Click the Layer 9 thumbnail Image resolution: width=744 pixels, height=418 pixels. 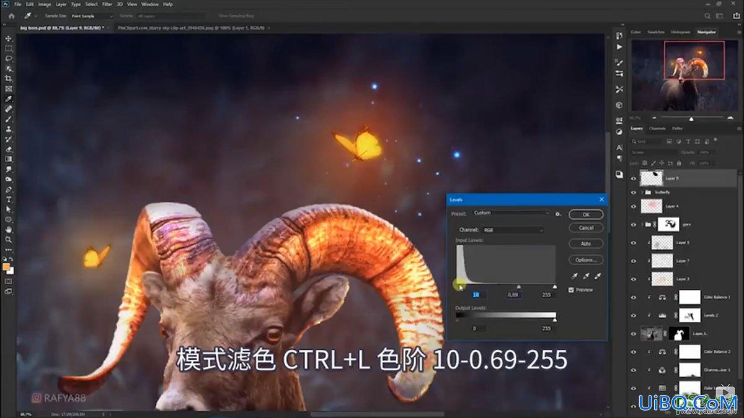650,178
